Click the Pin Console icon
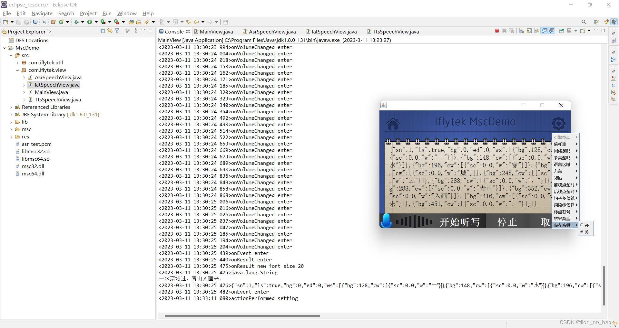 561,31
